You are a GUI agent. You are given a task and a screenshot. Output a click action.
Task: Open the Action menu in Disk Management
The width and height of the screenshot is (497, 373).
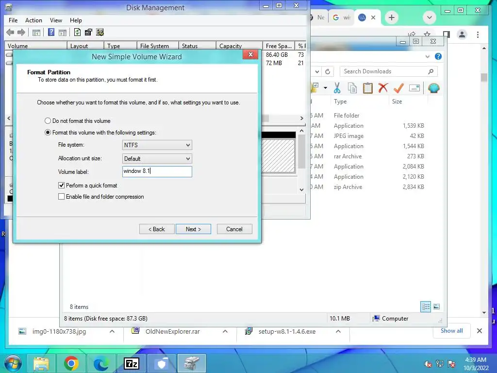point(33,20)
